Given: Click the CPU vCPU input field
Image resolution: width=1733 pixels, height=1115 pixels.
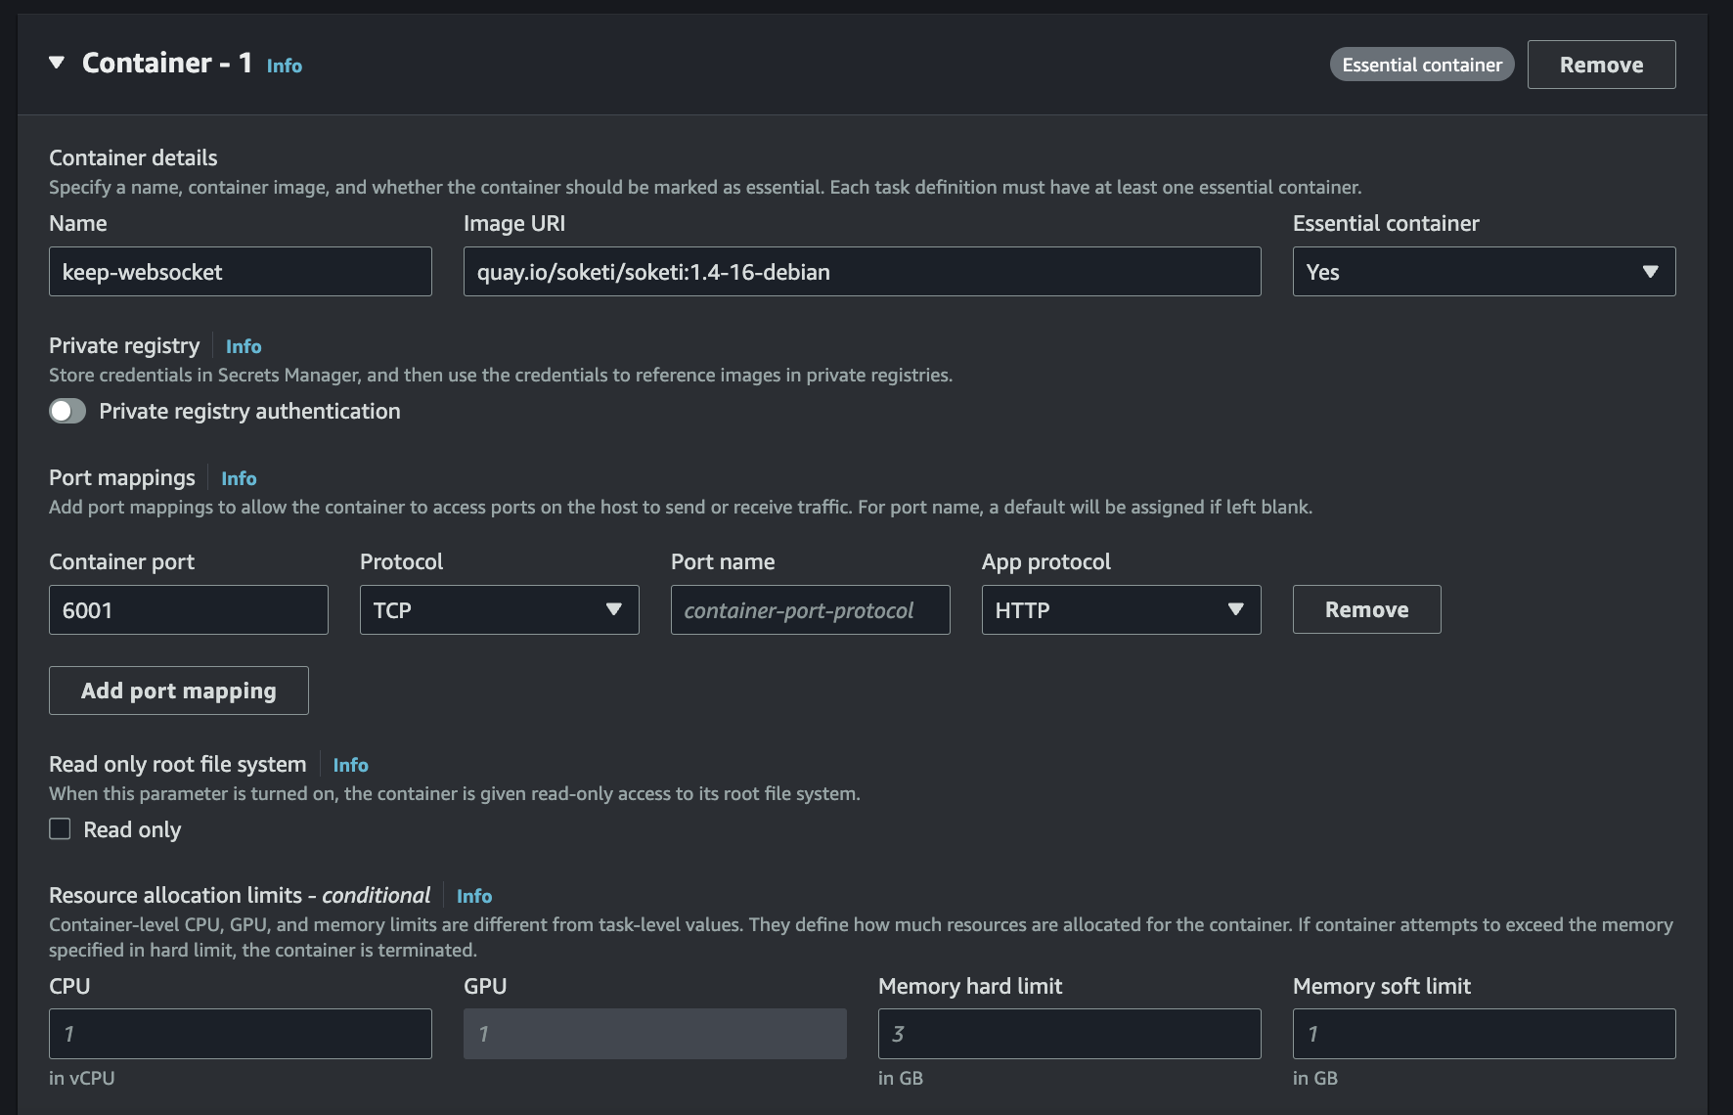Looking at the screenshot, I should [x=241, y=1034].
